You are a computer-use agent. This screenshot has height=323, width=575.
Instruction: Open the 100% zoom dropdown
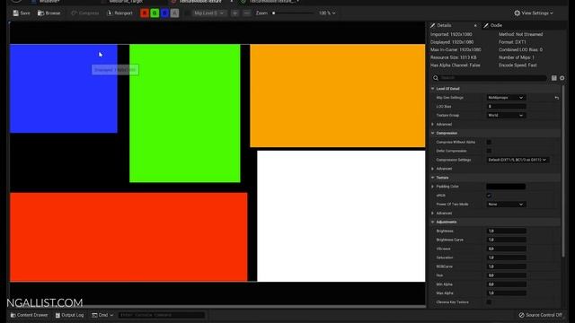click(x=327, y=13)
